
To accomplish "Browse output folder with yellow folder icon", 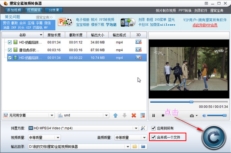I will pyautogui.click(x=135, y=146).
